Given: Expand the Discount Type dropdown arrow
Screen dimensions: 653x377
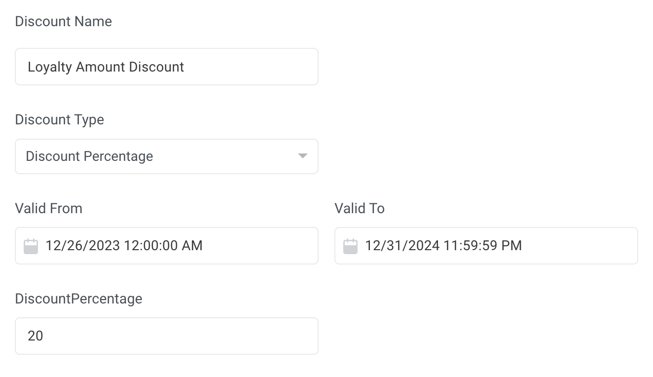Looking at the screenshot, I should [x=303, y=156].
